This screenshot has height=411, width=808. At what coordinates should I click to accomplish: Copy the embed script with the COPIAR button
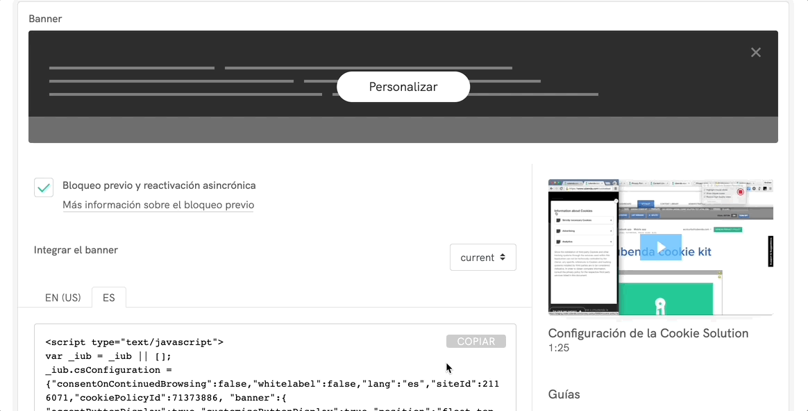click(x=475, y=341)
